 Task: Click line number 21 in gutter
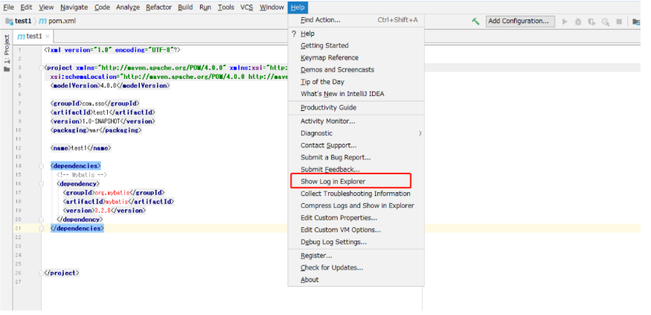(x=19, y=228)
